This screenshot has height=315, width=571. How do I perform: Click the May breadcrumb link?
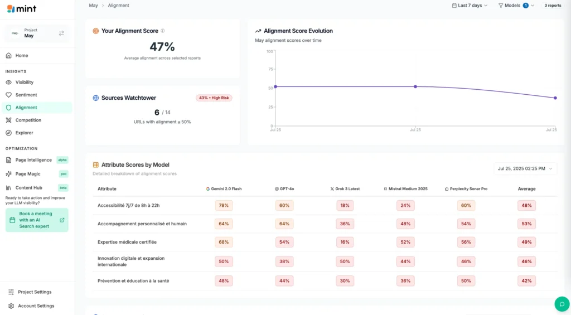93,6
